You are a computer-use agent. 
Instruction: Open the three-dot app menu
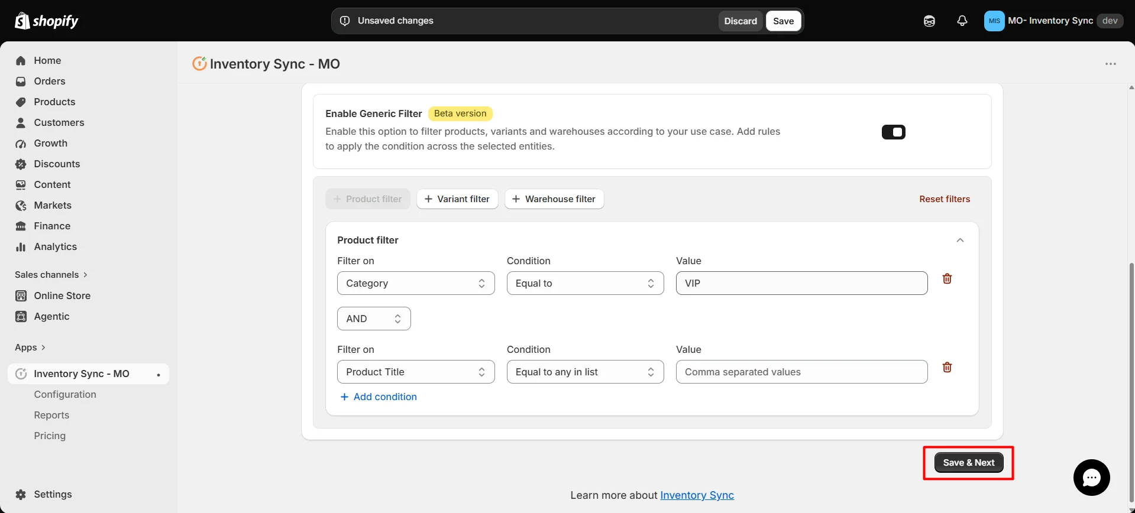pos(1111,64)
